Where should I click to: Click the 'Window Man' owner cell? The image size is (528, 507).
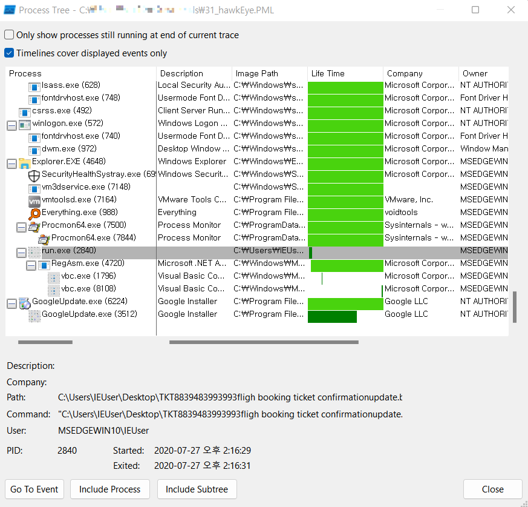pos(484,149)
